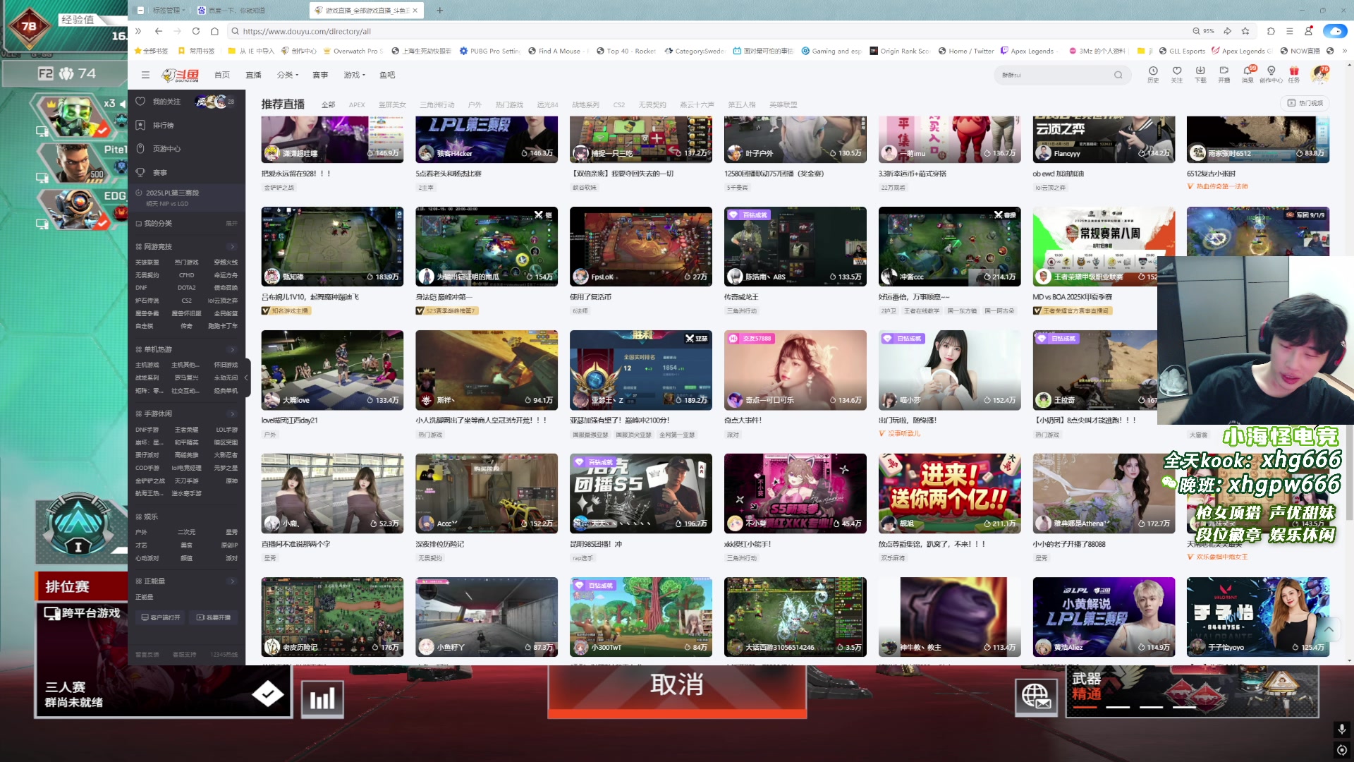Viewport: 1354px width, 762px height.
Task: Click the back-to-top arrow button
Action: (x=1329, y=629)
